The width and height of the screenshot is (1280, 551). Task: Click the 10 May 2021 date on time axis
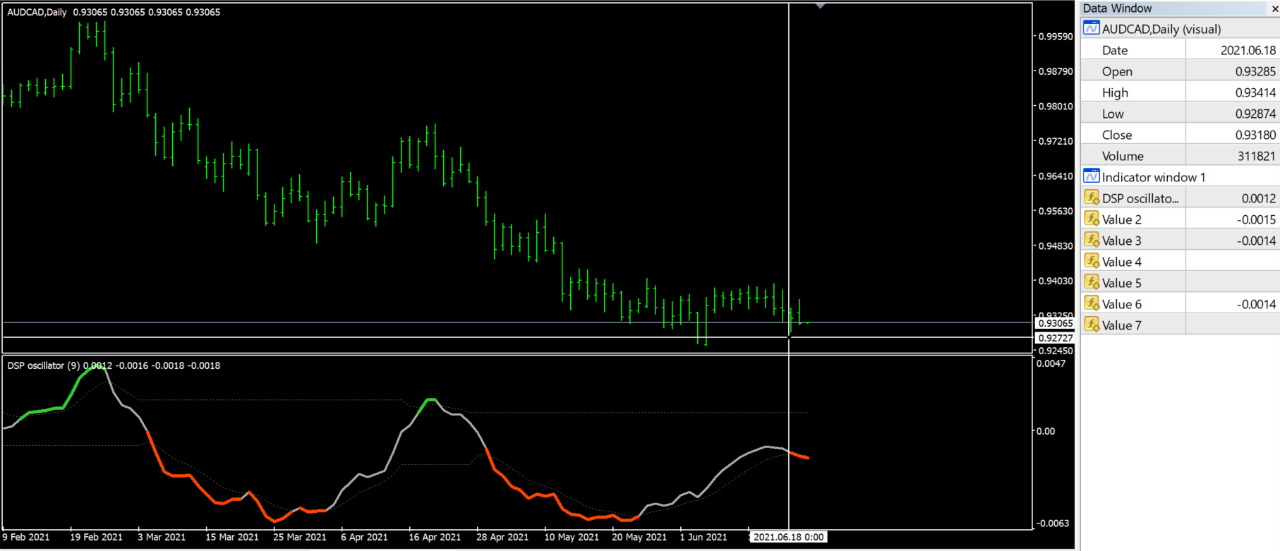572,537
